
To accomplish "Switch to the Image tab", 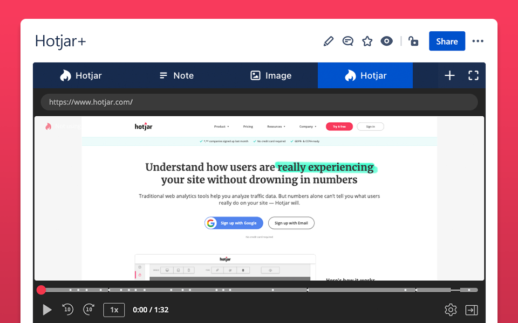I will click(271, 75).
